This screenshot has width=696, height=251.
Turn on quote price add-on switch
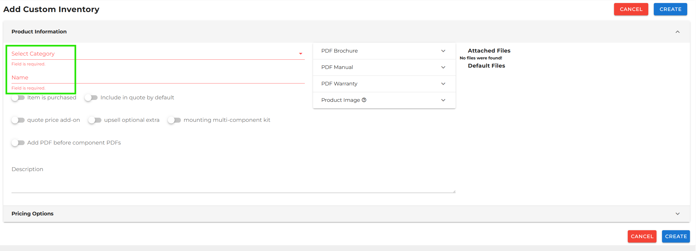[x=18, y=120]
